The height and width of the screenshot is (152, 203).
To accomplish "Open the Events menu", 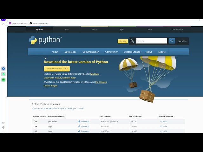I will 162,52.
